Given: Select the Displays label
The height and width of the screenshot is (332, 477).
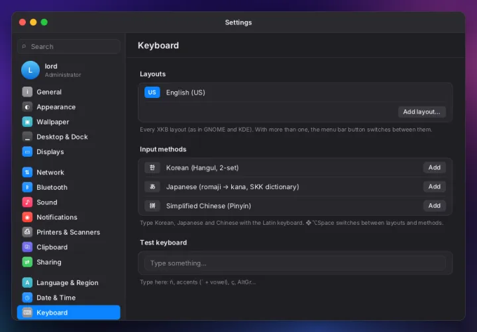Looking at the screenshot, I should pos(50,151).
